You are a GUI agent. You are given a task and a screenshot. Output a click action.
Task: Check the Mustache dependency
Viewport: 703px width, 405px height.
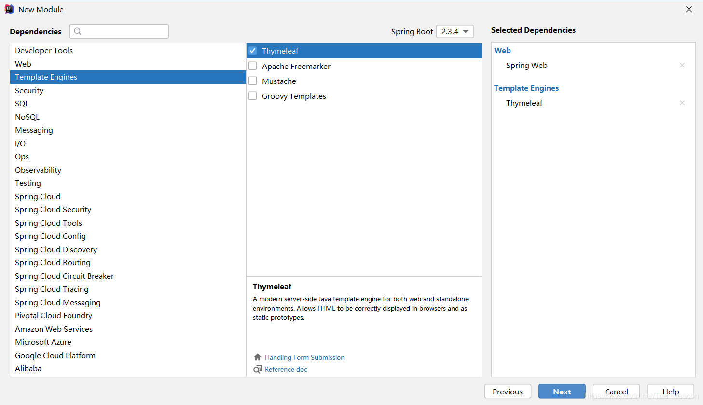coord(253,81)
